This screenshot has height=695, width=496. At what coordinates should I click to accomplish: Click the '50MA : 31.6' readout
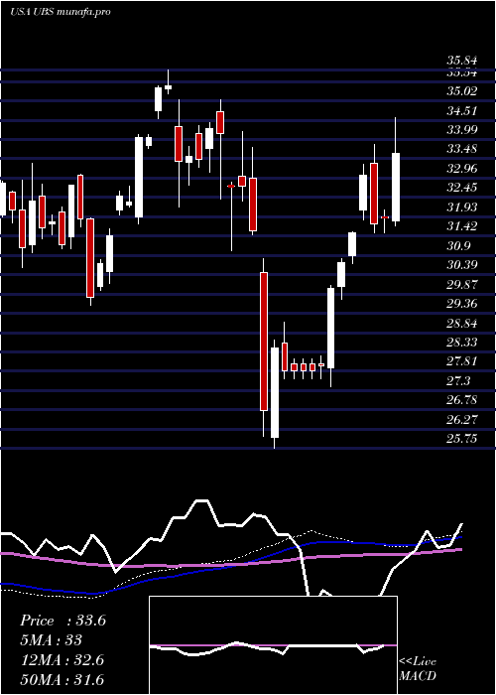pyautogui.click(x=62, y=680)
